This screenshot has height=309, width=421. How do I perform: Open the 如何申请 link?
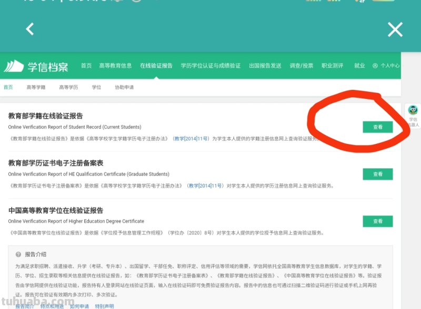tap(79, 306)
